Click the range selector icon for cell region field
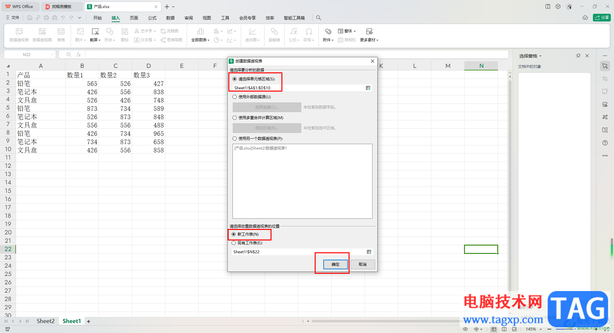 368,88
